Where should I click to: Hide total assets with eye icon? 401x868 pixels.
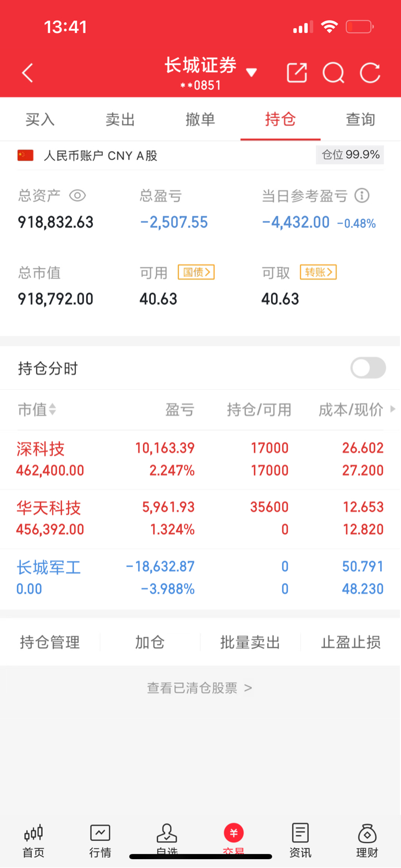pyautogui.click(x=77, y=196)
